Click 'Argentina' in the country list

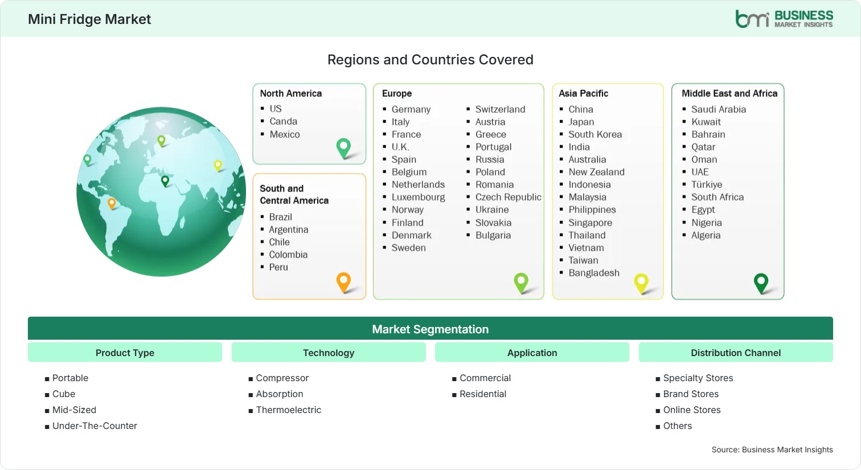tap(289, 230)
